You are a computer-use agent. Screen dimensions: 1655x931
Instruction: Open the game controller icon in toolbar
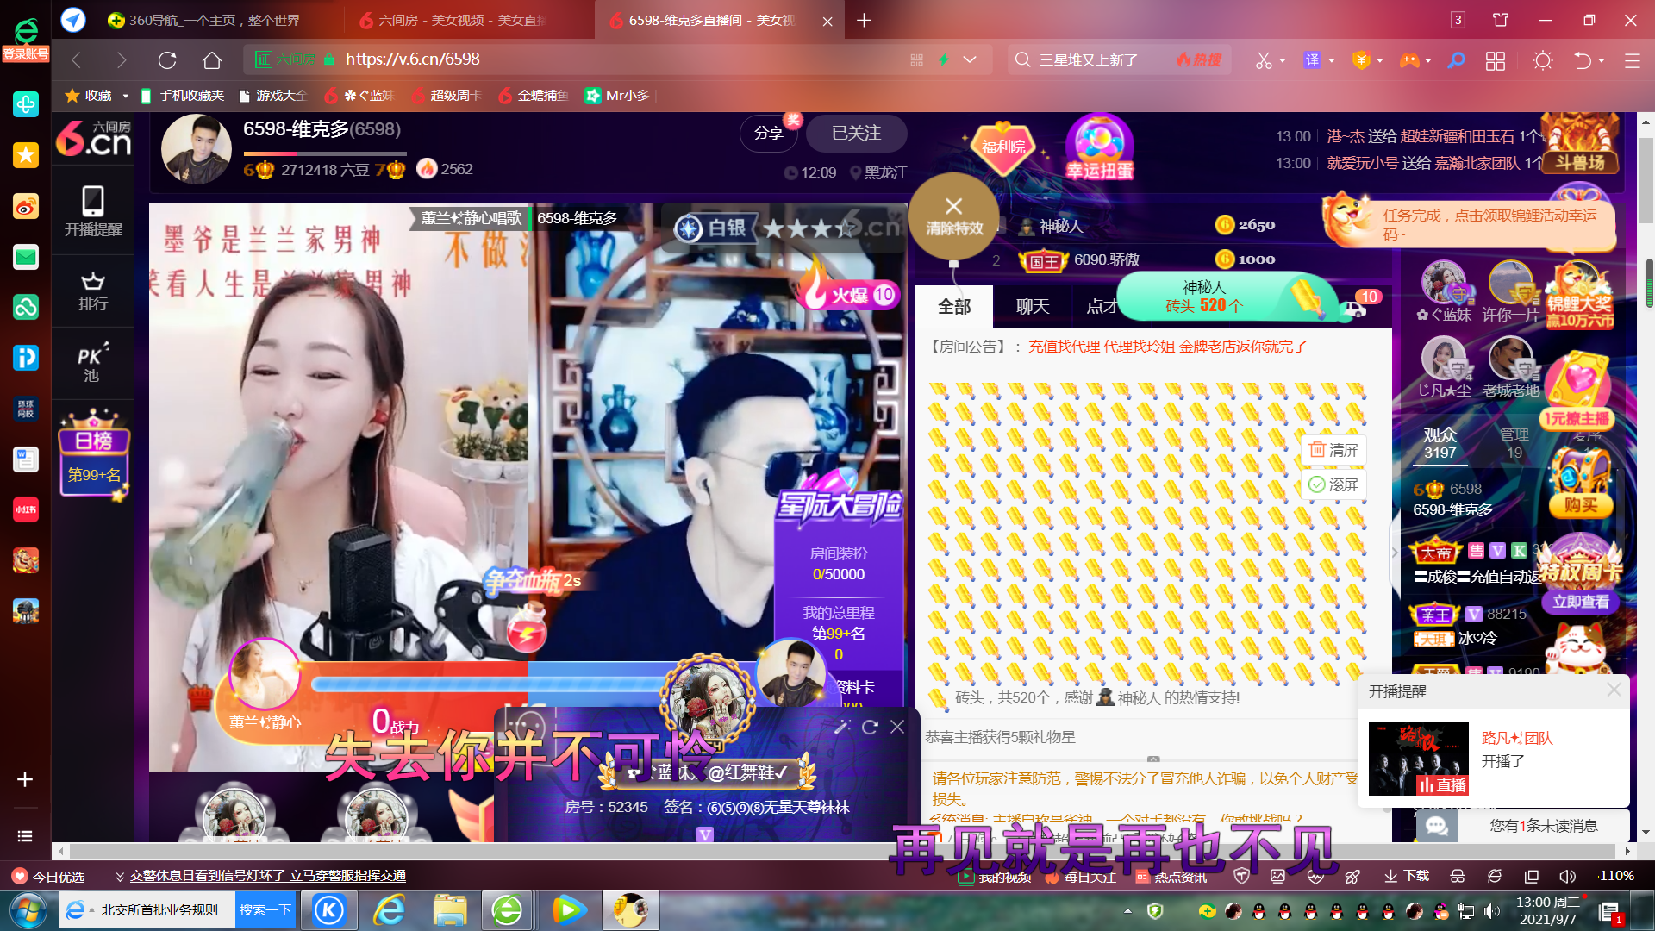[1408, 60]
